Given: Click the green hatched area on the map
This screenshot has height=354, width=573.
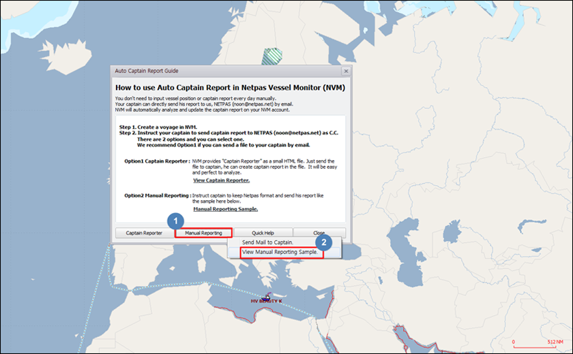Looking at the screenshot, I should coord(272,57).
